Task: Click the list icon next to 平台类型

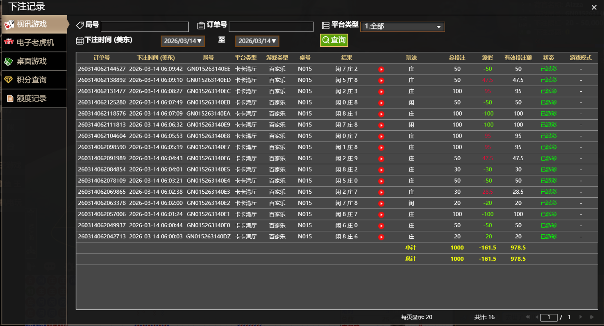Action: (x=326, y=25)
